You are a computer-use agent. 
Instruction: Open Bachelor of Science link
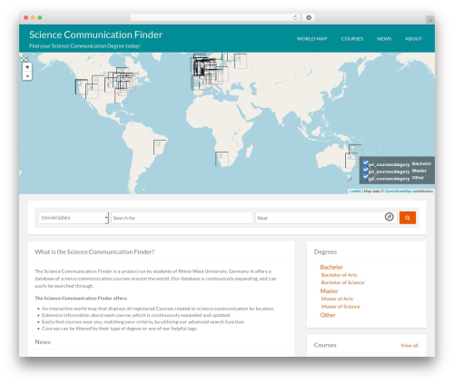point(342,282)
